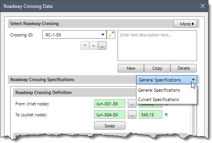The image size is (212, 143).
Task: Click the pencil rename icon beside Crossing ID
Action: click(111, 34)
